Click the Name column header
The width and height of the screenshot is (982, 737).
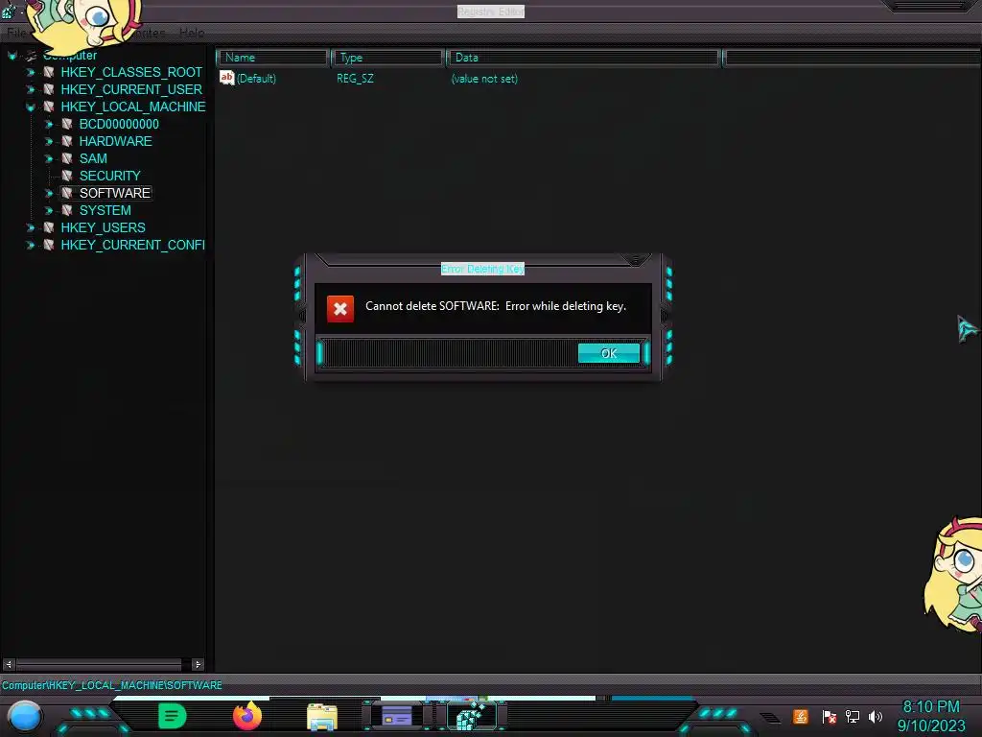(273, 58)
